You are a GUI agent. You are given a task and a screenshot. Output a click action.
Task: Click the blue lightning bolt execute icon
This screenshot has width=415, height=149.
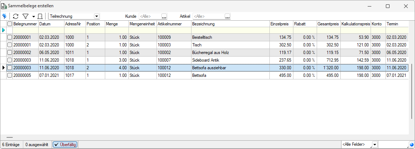coord(4,16)
